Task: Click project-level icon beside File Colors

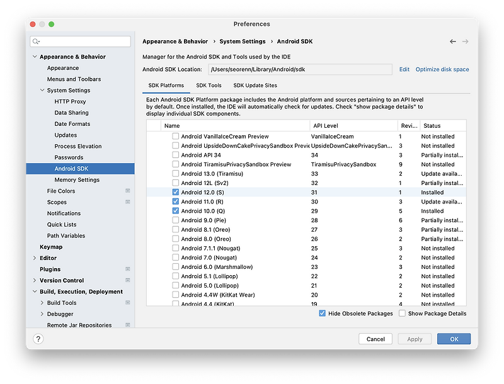Action: 128,191
